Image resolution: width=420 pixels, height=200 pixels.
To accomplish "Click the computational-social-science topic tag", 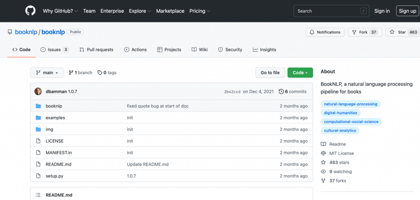I will point(351,122).
